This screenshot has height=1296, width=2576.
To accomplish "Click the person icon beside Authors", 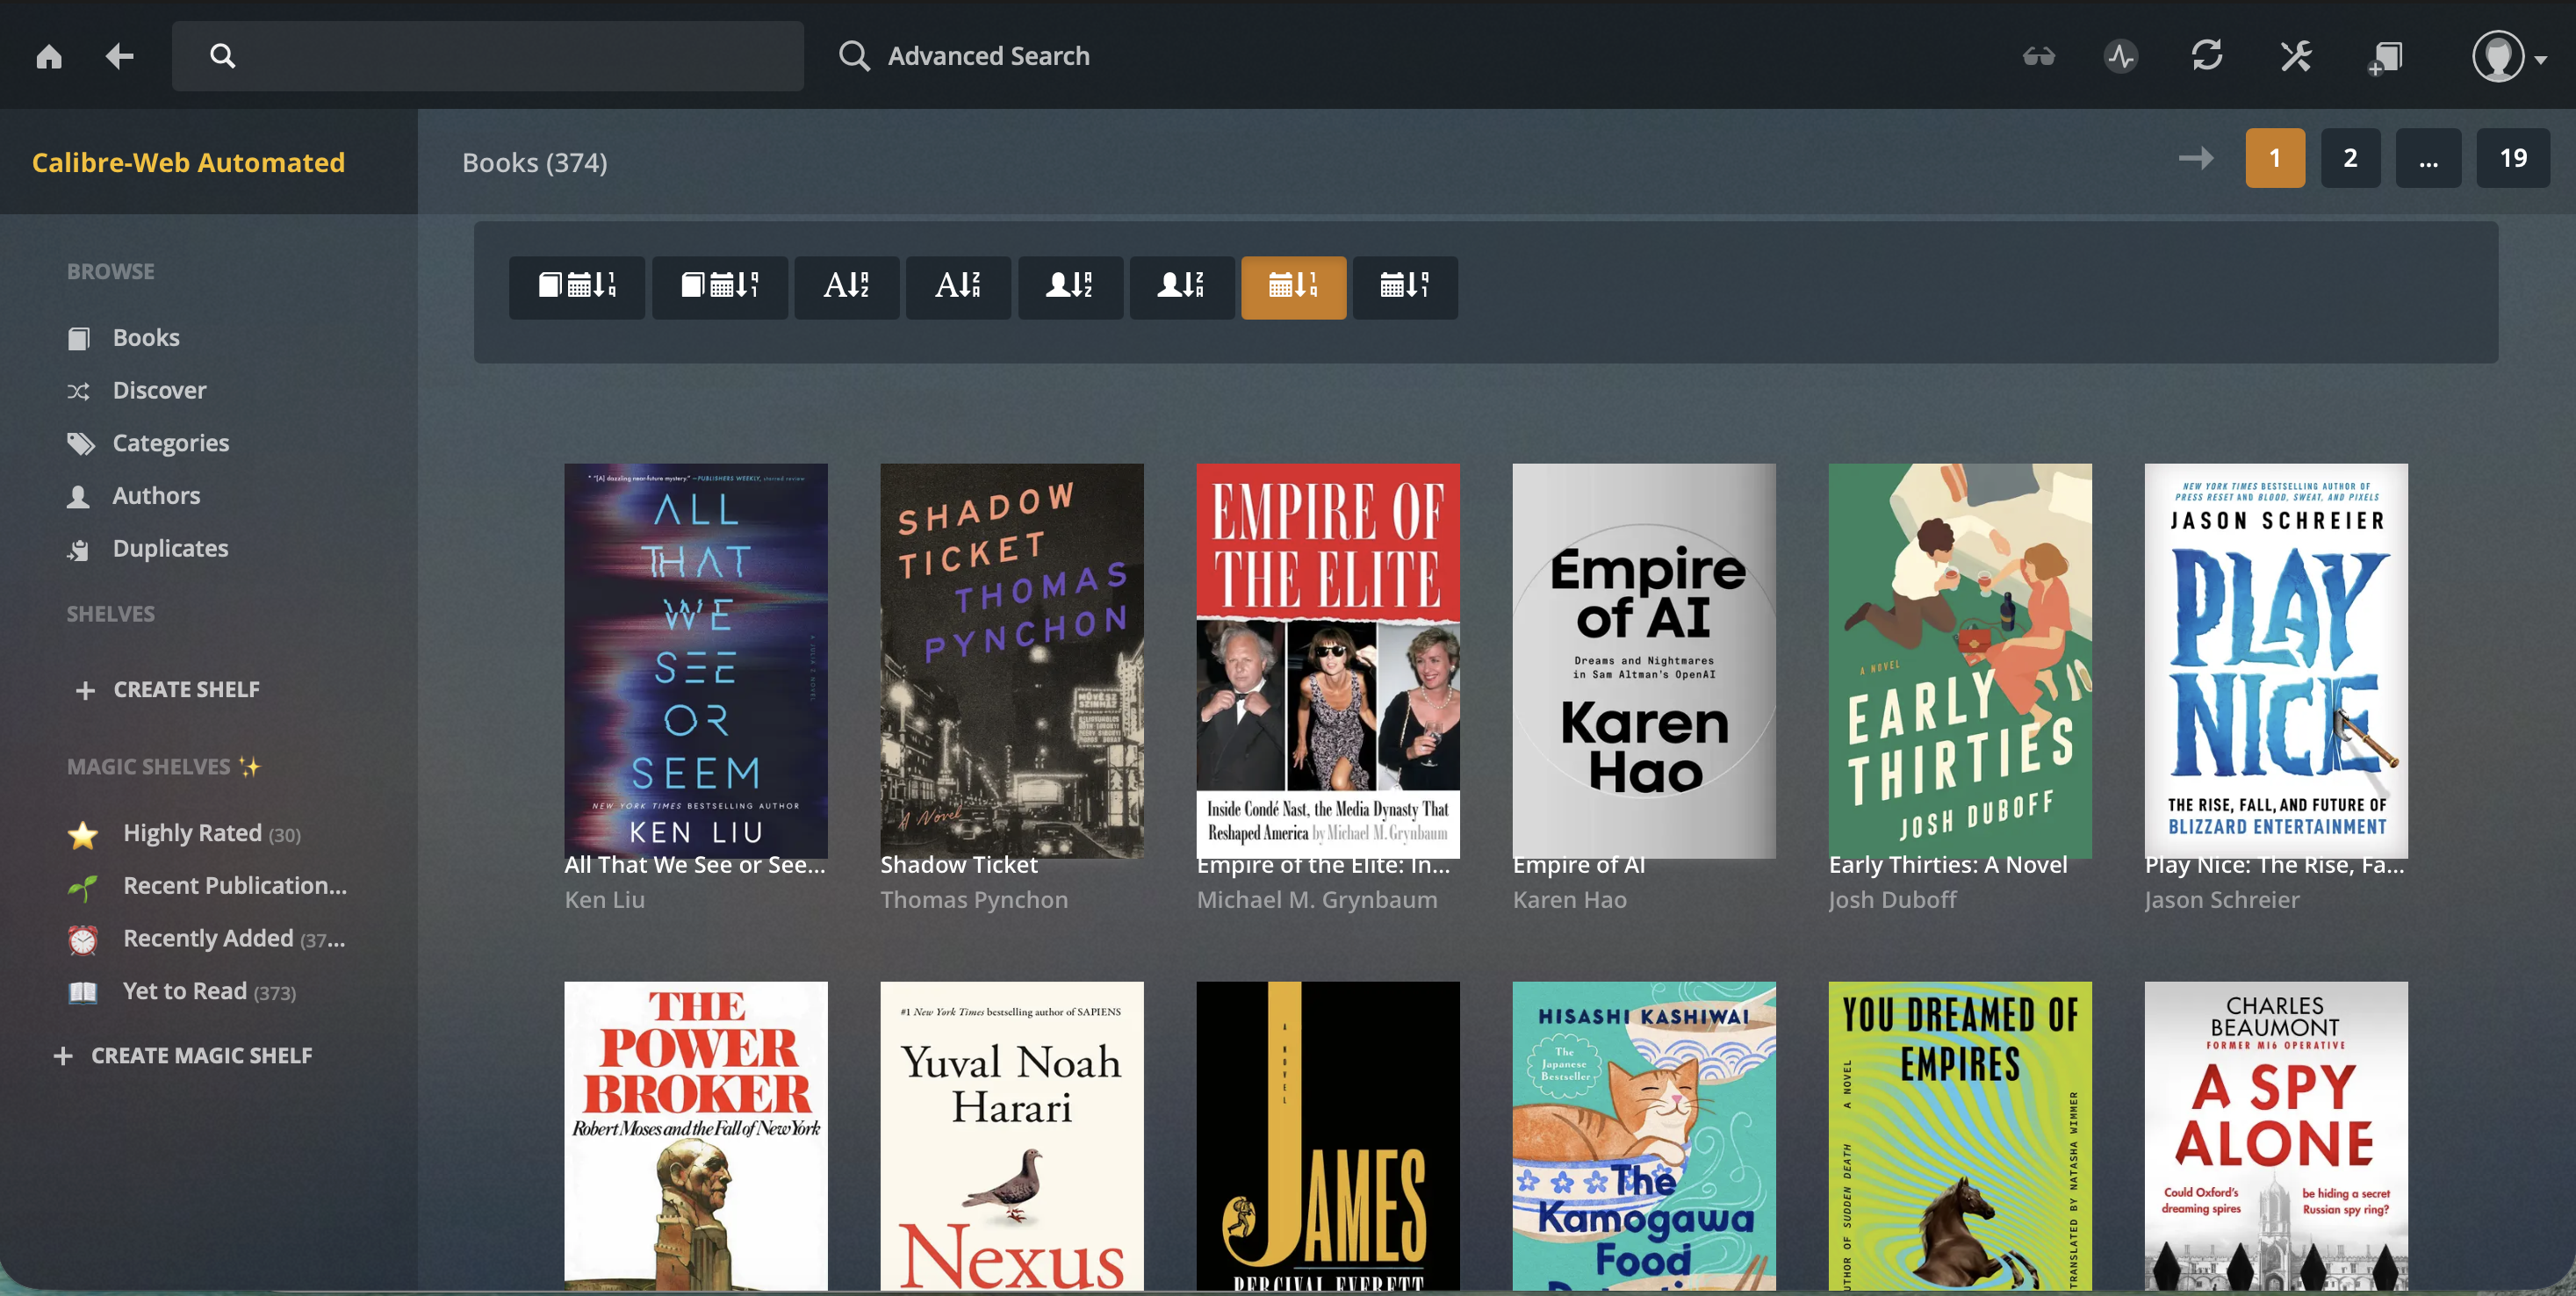I will 78,496.
